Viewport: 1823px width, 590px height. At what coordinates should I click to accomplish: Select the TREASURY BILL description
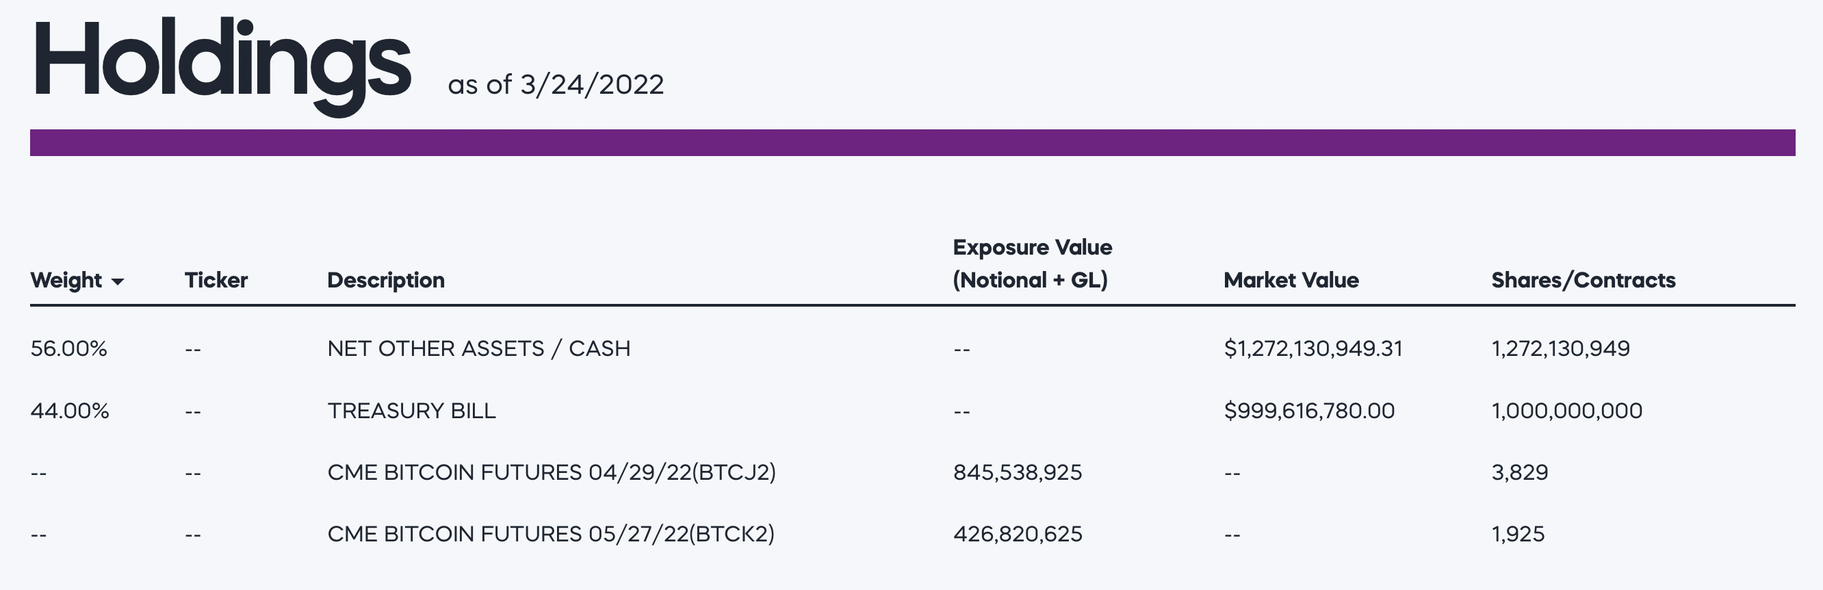411,410
